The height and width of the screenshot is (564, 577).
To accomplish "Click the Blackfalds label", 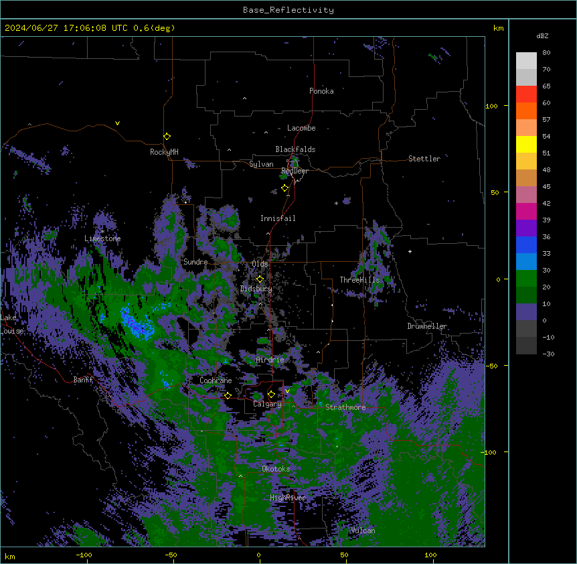I will [x=295, y=149].
